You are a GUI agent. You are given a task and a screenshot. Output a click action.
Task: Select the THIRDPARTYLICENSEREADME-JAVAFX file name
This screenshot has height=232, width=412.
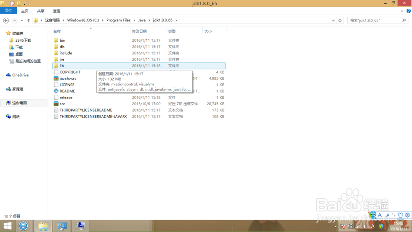point(93,116)
